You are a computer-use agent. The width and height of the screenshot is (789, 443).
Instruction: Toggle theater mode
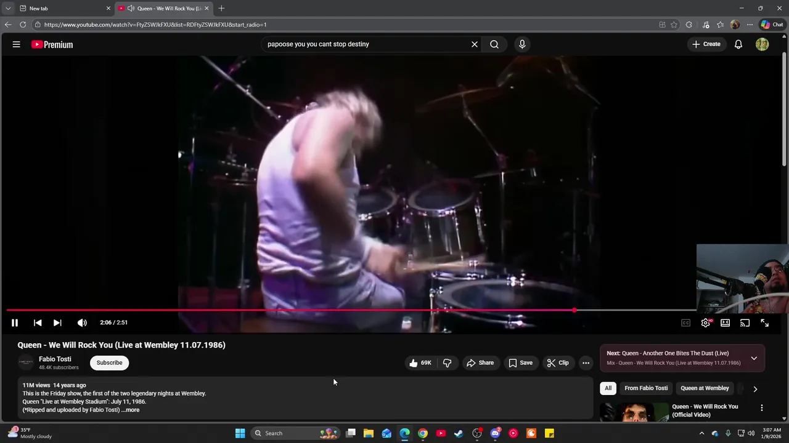(726, 322)
